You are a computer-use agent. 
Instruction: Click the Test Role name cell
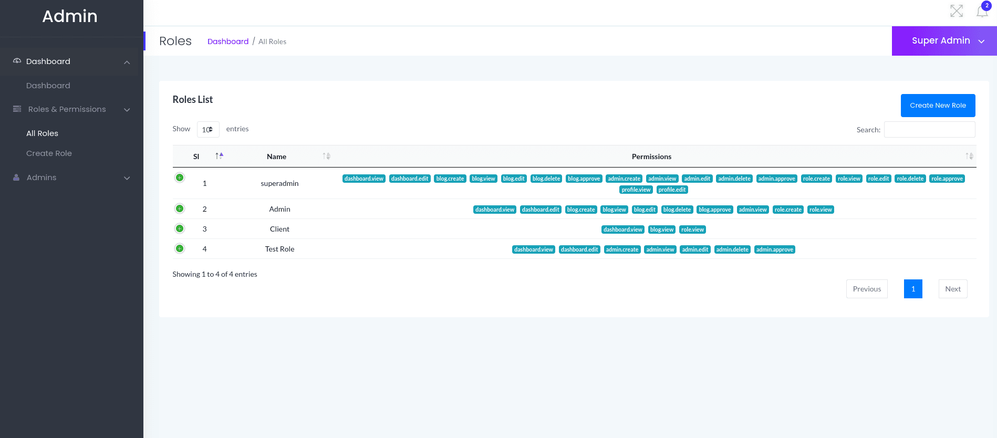279,249
